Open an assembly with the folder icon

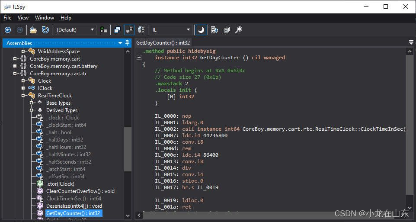(x=33, y=30)
